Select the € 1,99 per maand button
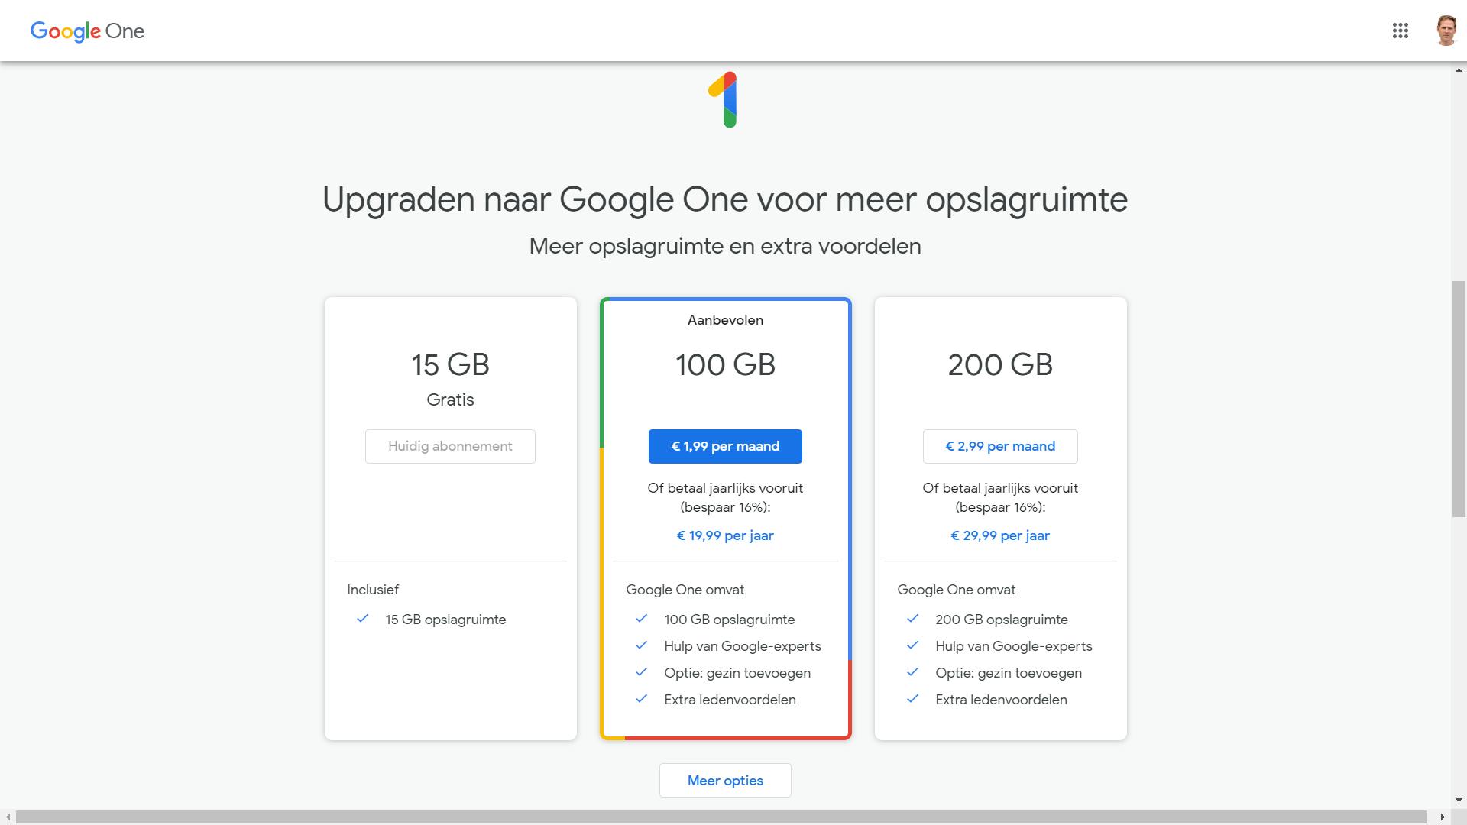 [724, 446]
